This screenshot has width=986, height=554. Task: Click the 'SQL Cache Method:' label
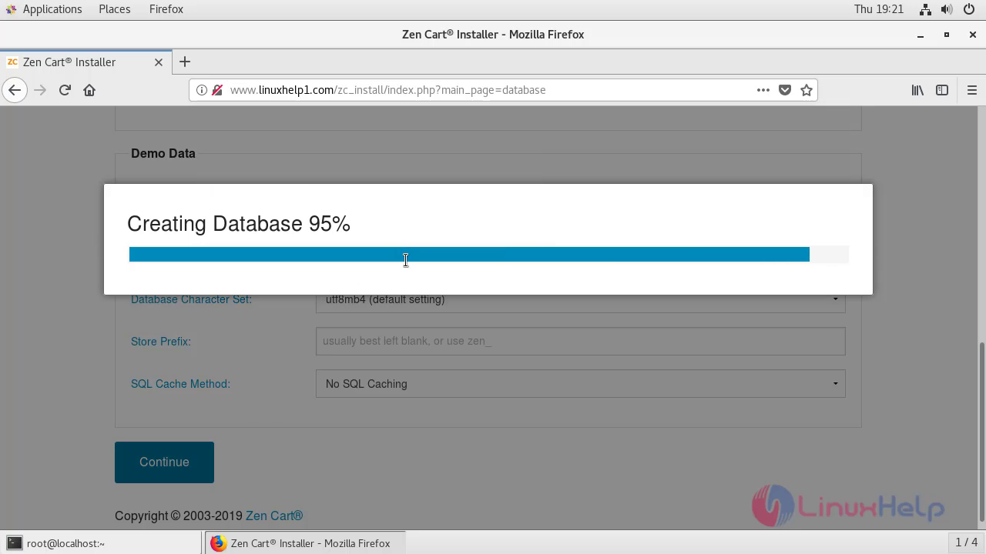point(180,384)
